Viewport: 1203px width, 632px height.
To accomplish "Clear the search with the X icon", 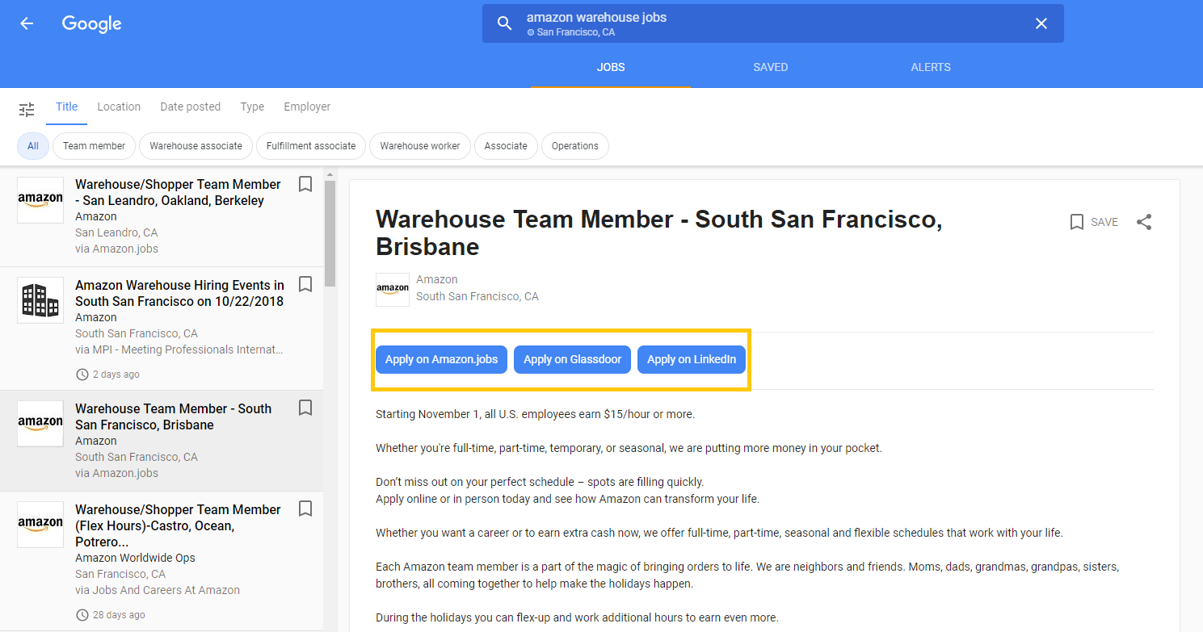I will tap(1041, 23).
